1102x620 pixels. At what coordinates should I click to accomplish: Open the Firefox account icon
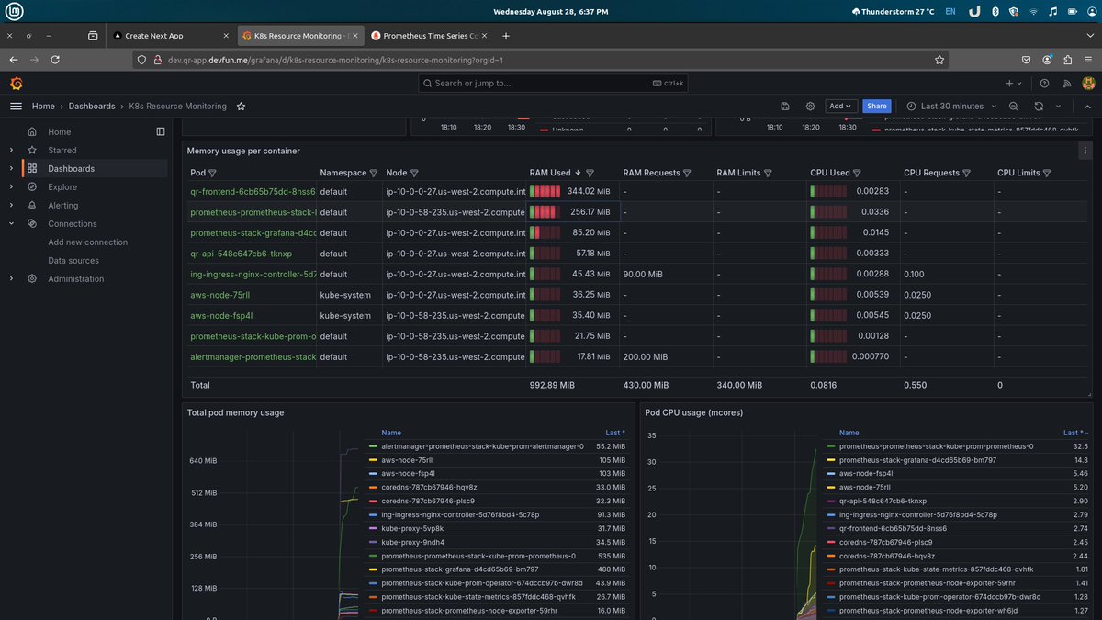click(x=1048, y=60)
